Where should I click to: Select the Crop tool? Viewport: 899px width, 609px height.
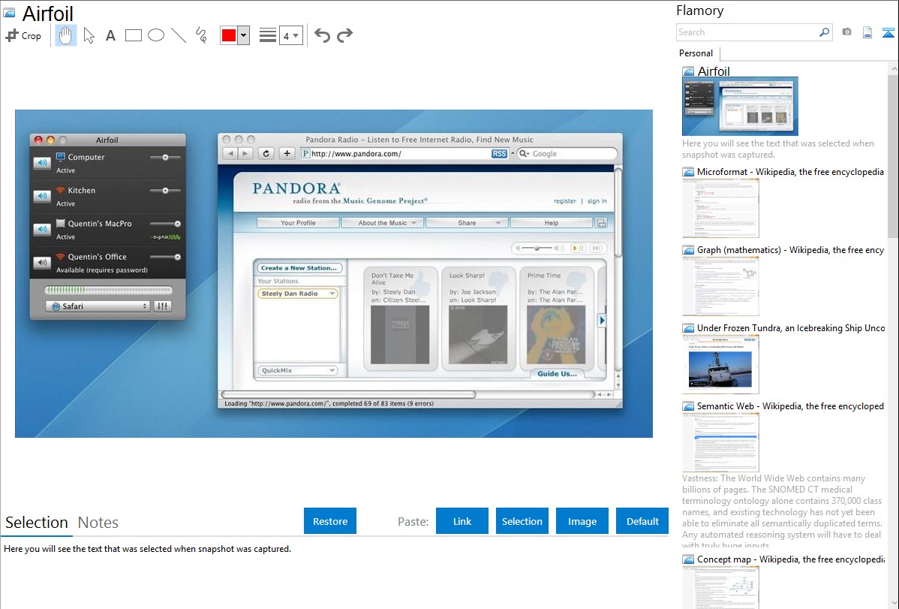(23, 35)
